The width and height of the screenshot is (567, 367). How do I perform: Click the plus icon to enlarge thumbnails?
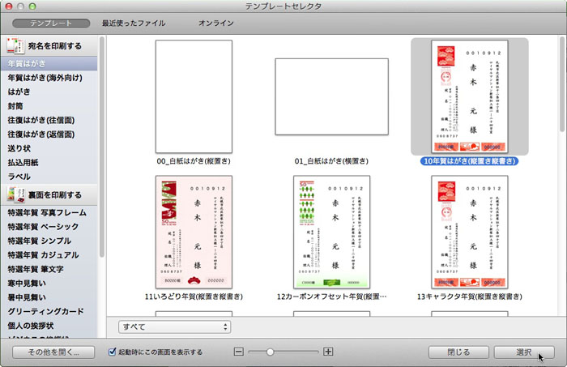(x=328, y=352)
